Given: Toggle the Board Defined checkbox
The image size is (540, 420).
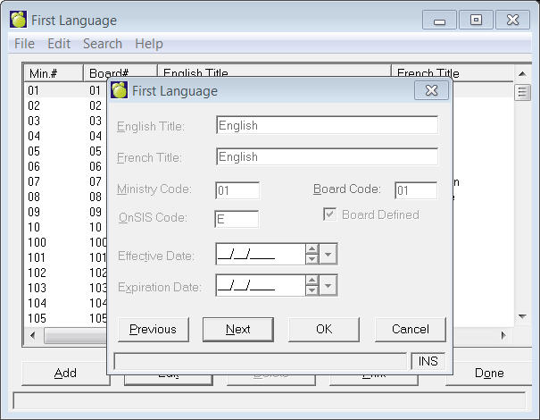Looking at the screenshot, I should 328,214.
